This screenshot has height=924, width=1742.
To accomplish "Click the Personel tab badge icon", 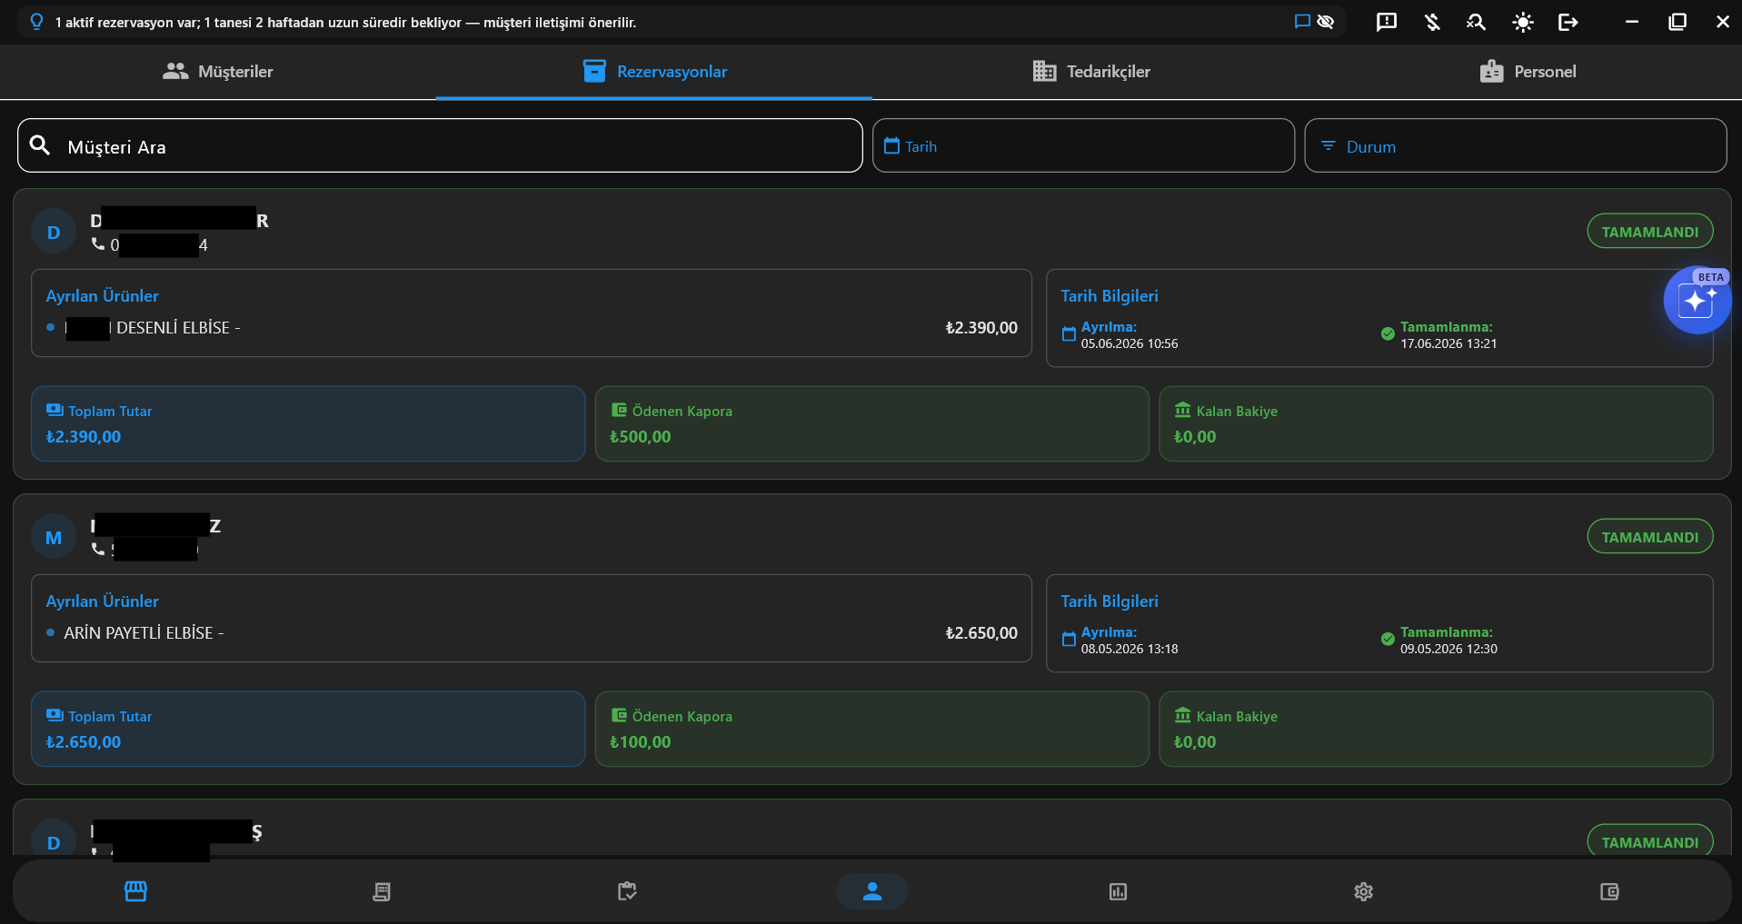I will (1491, 71).
